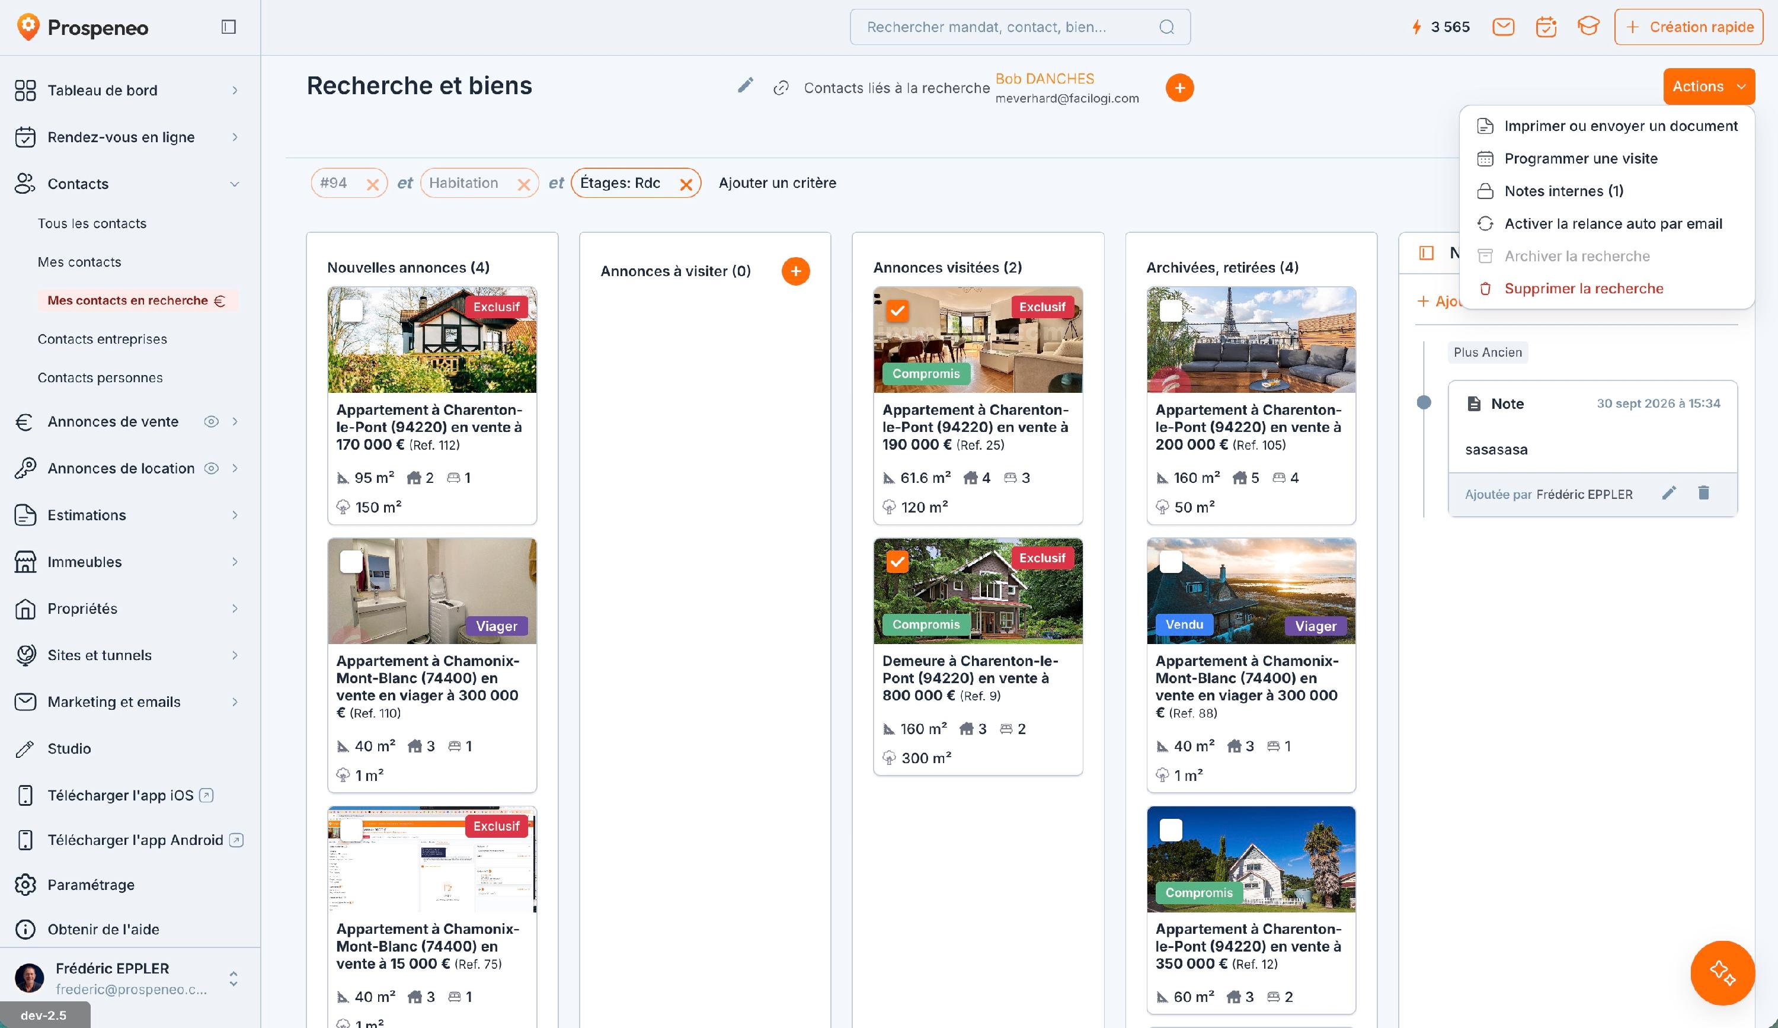Click the Immeubles building icon
Screen dimensions: 1778x1028
[x=25, y=562]
